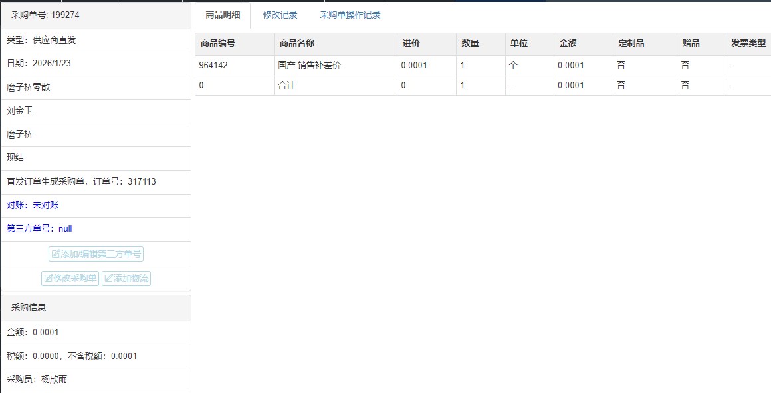
Task: Click the 商品编号 column header
Action: click(217, 43)
